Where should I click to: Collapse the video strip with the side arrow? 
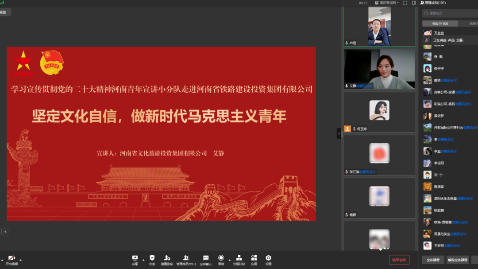tap(339, 134)
